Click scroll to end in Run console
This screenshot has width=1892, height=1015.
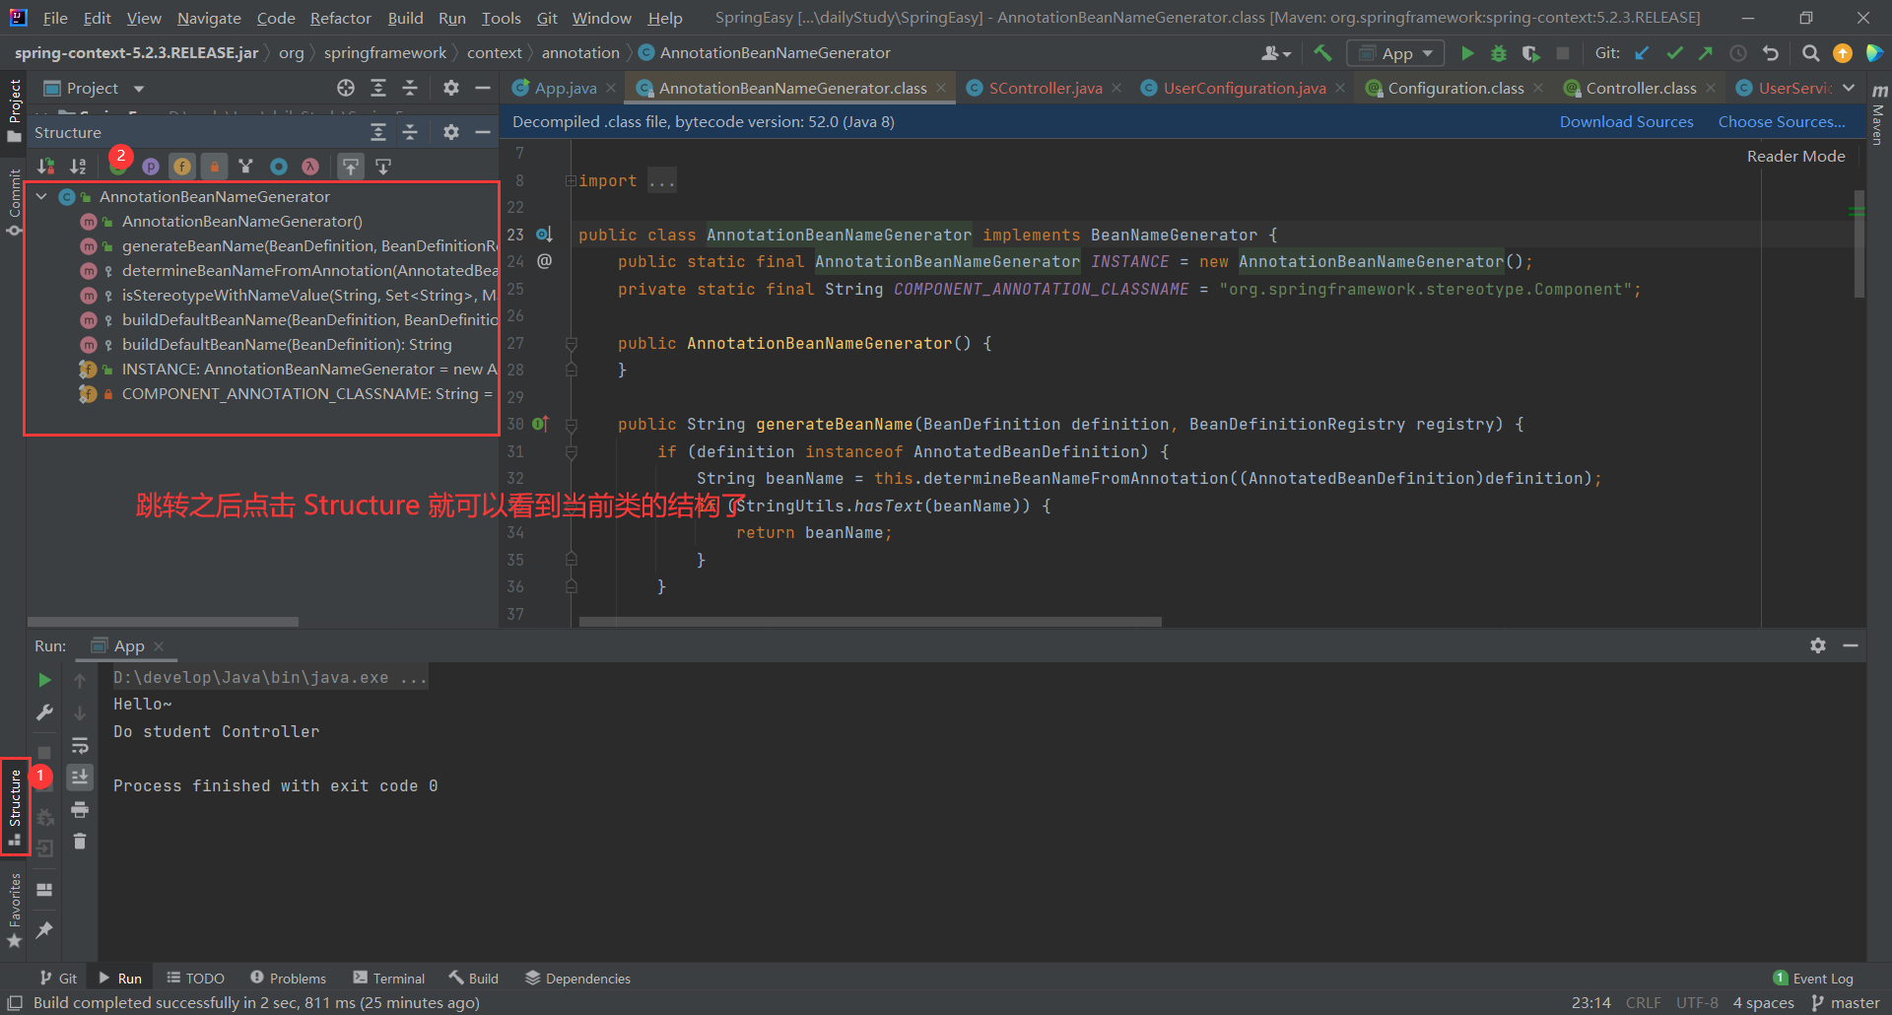[x=80, y=778]
